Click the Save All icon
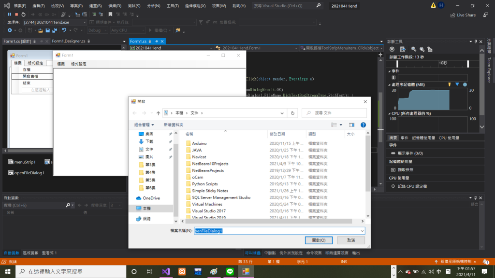 pos(55,30)
